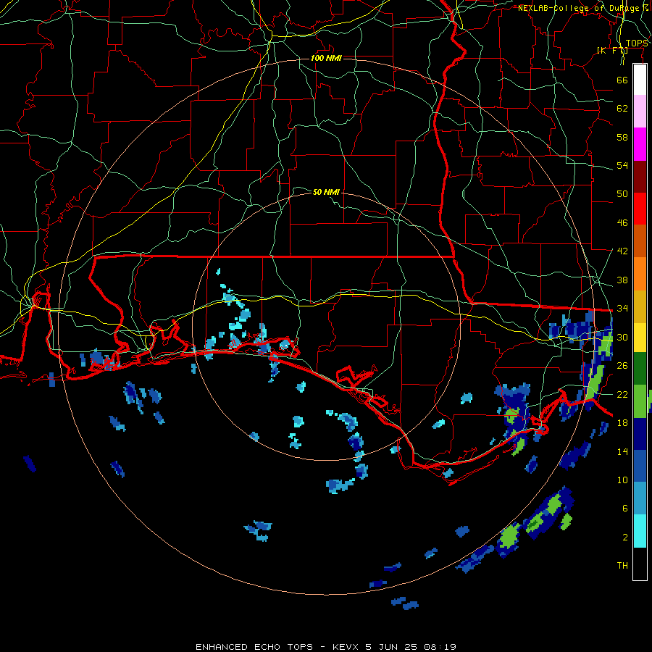Click the Enhanced Echo Tops caption
The height and width of the screenshot is (652, 652).
pos(326,647)
